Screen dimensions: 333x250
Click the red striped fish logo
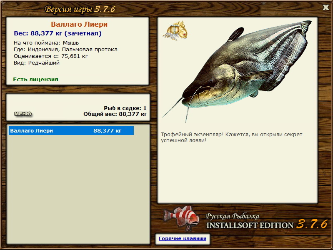[x=181, y=218]
